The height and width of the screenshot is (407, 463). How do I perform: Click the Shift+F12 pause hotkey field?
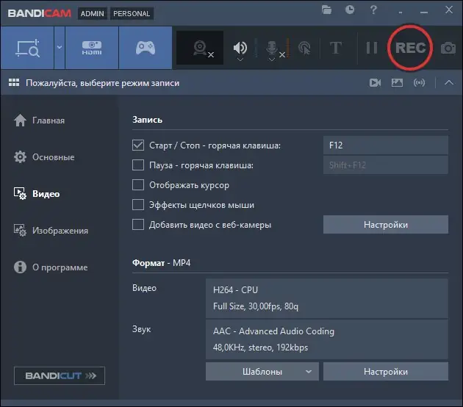tap(386, 165)
